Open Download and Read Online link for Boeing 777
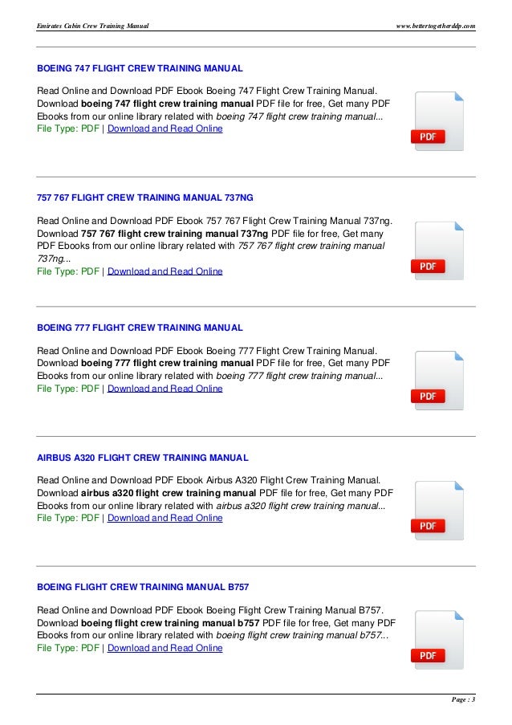The height and width of the screenshot is (725, 512). [165, 389]
